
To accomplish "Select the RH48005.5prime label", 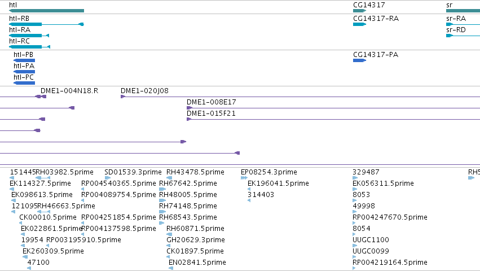I will click(x=188, y=195).
